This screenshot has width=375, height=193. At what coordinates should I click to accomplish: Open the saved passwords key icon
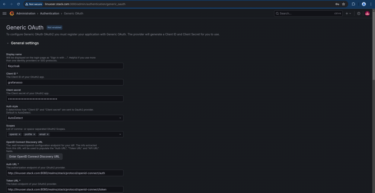point(337,4)
